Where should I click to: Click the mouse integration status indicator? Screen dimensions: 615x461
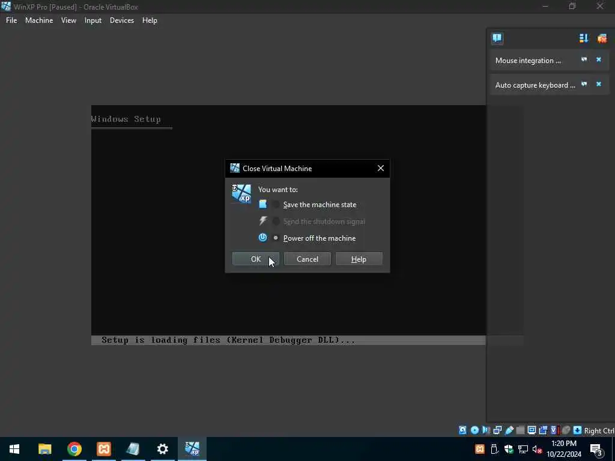point(566,430)
